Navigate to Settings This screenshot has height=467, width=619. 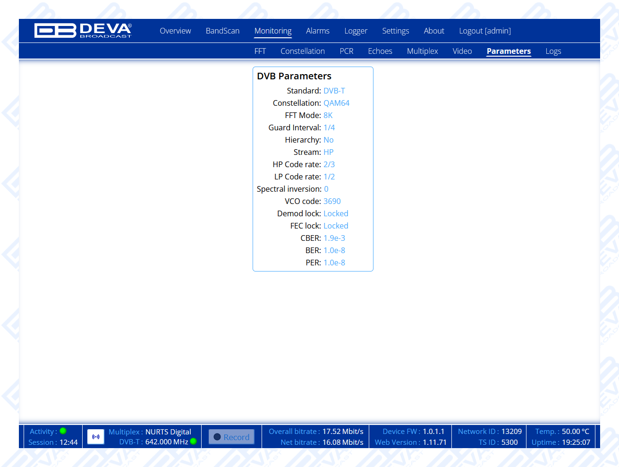pos(396,31)
